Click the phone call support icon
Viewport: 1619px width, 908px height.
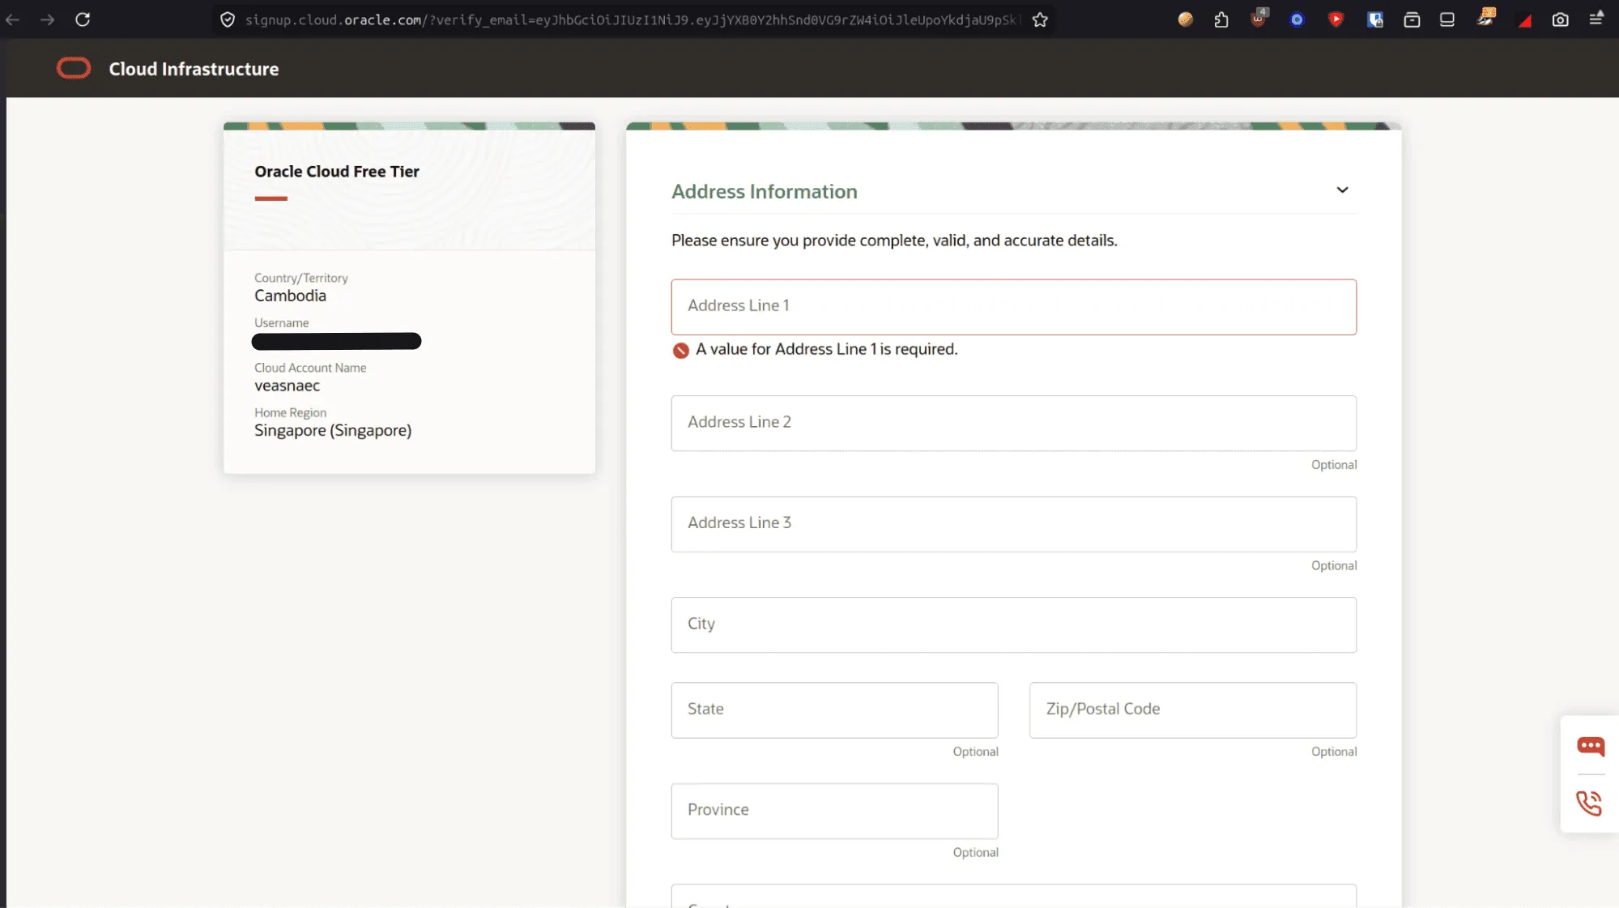[x=1589, y=803]
